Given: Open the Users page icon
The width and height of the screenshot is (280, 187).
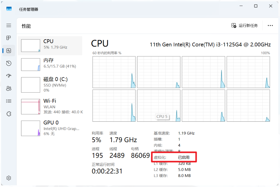Looking at the screenshot, I should click(8, 88).
